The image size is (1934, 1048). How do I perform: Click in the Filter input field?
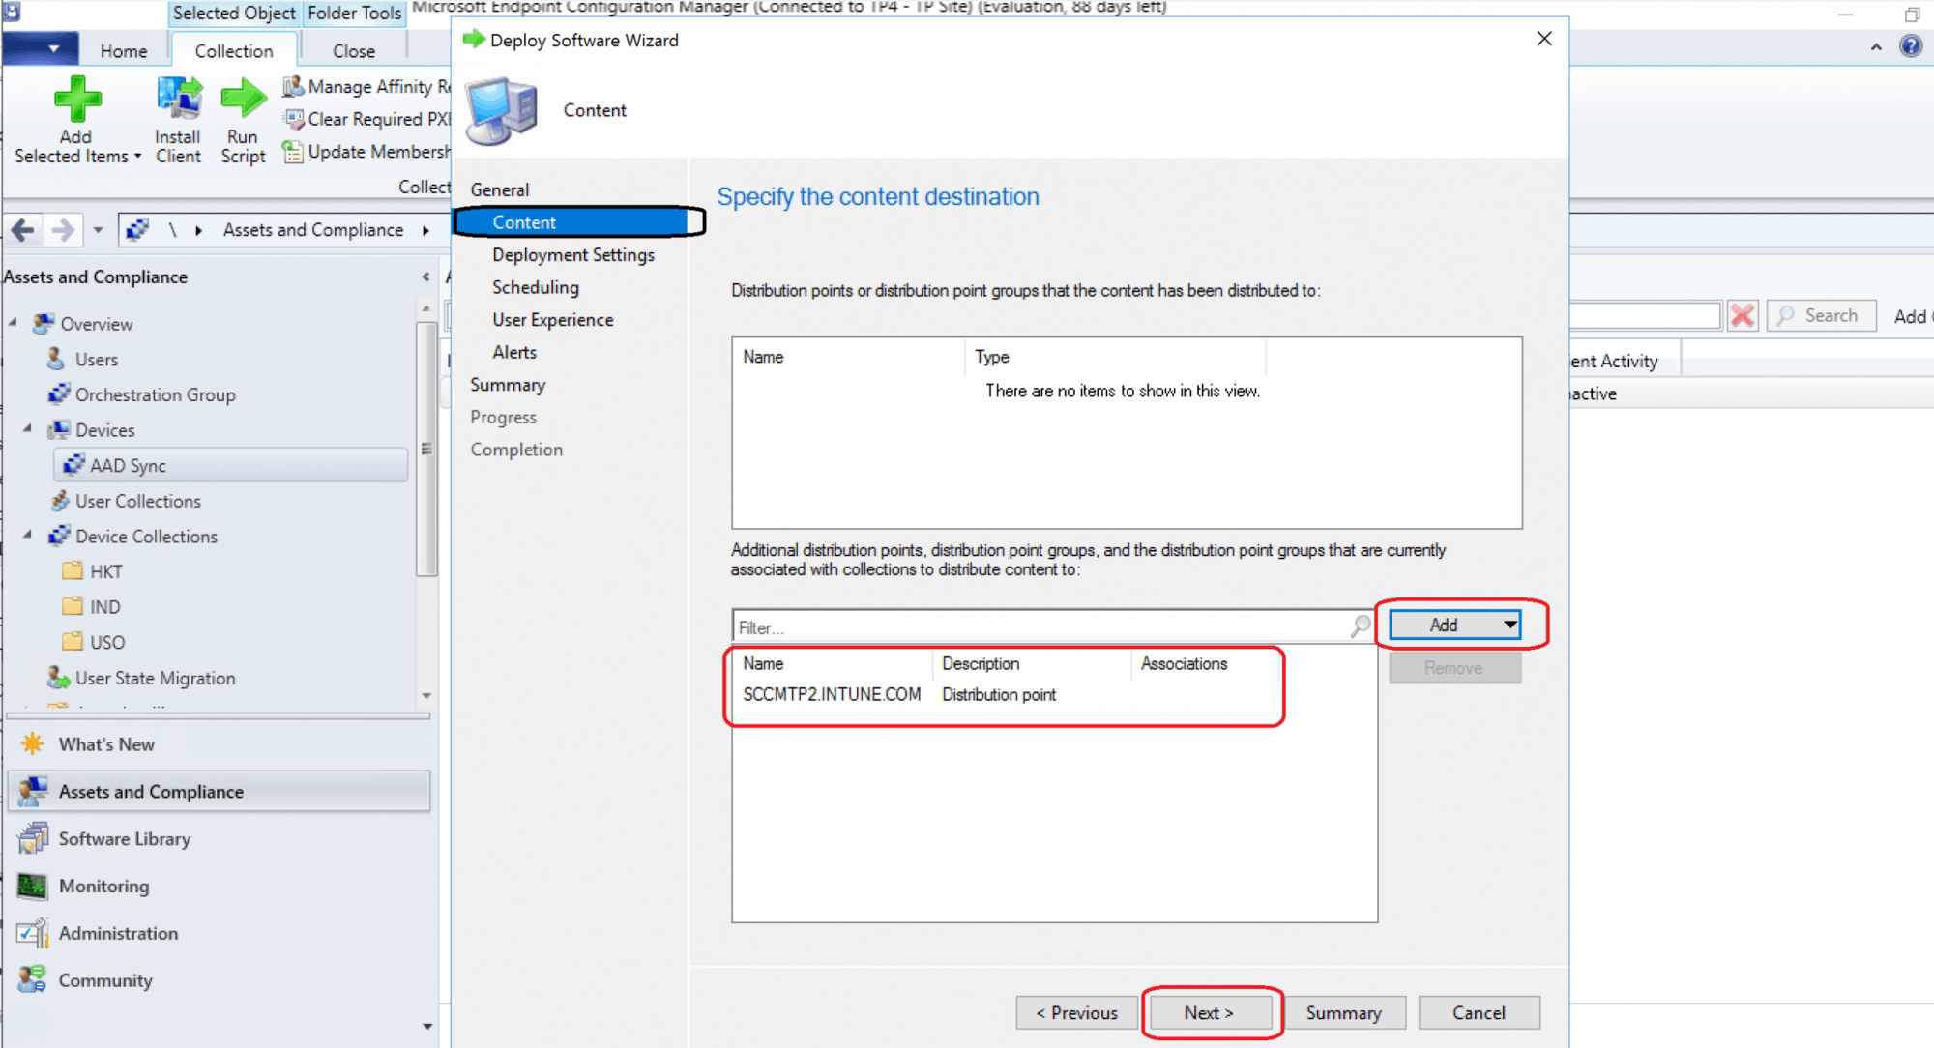coord(1040,627)
